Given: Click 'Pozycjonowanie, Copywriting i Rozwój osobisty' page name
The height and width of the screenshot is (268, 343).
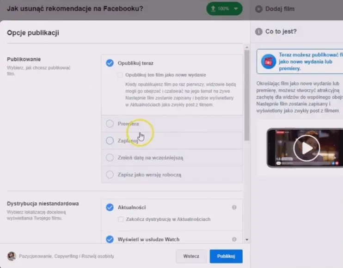Looking at the screenshot, I should (x=67, y=256).
